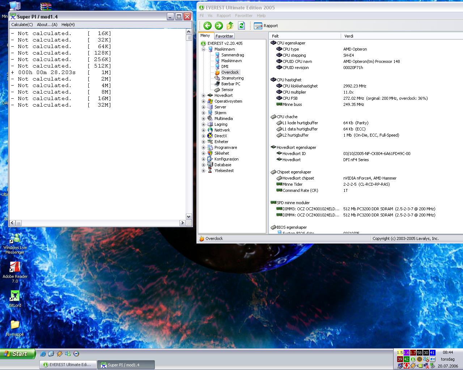
Task: Switch to the Meny tab
Action: click(x=205, y=35)
